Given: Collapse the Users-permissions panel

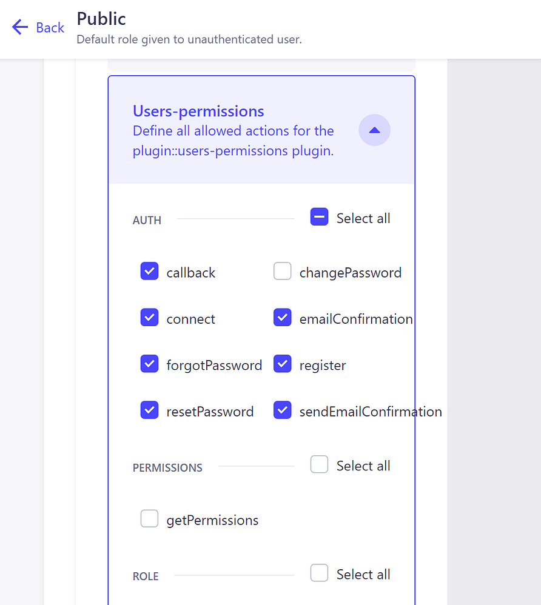Looking at the screenshot, I should tap(374, 130).
